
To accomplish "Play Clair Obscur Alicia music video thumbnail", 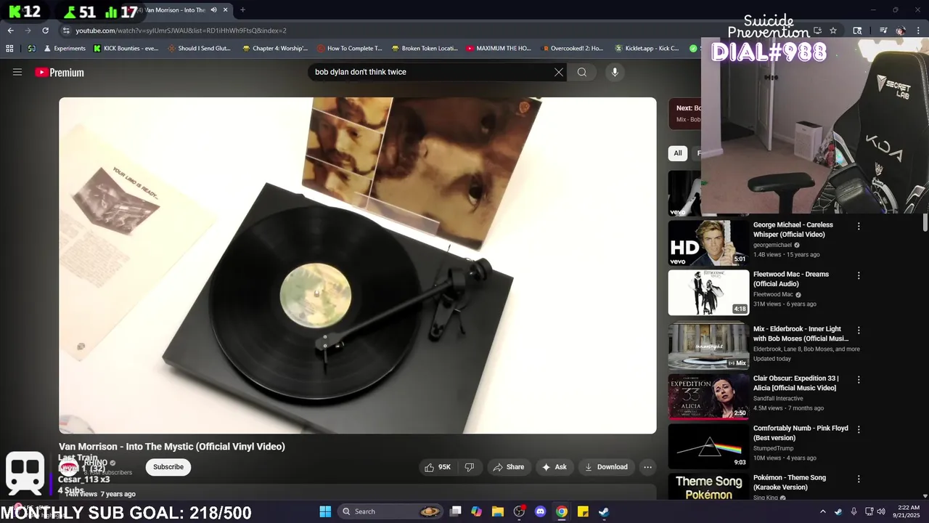I will tap(708, 397).
